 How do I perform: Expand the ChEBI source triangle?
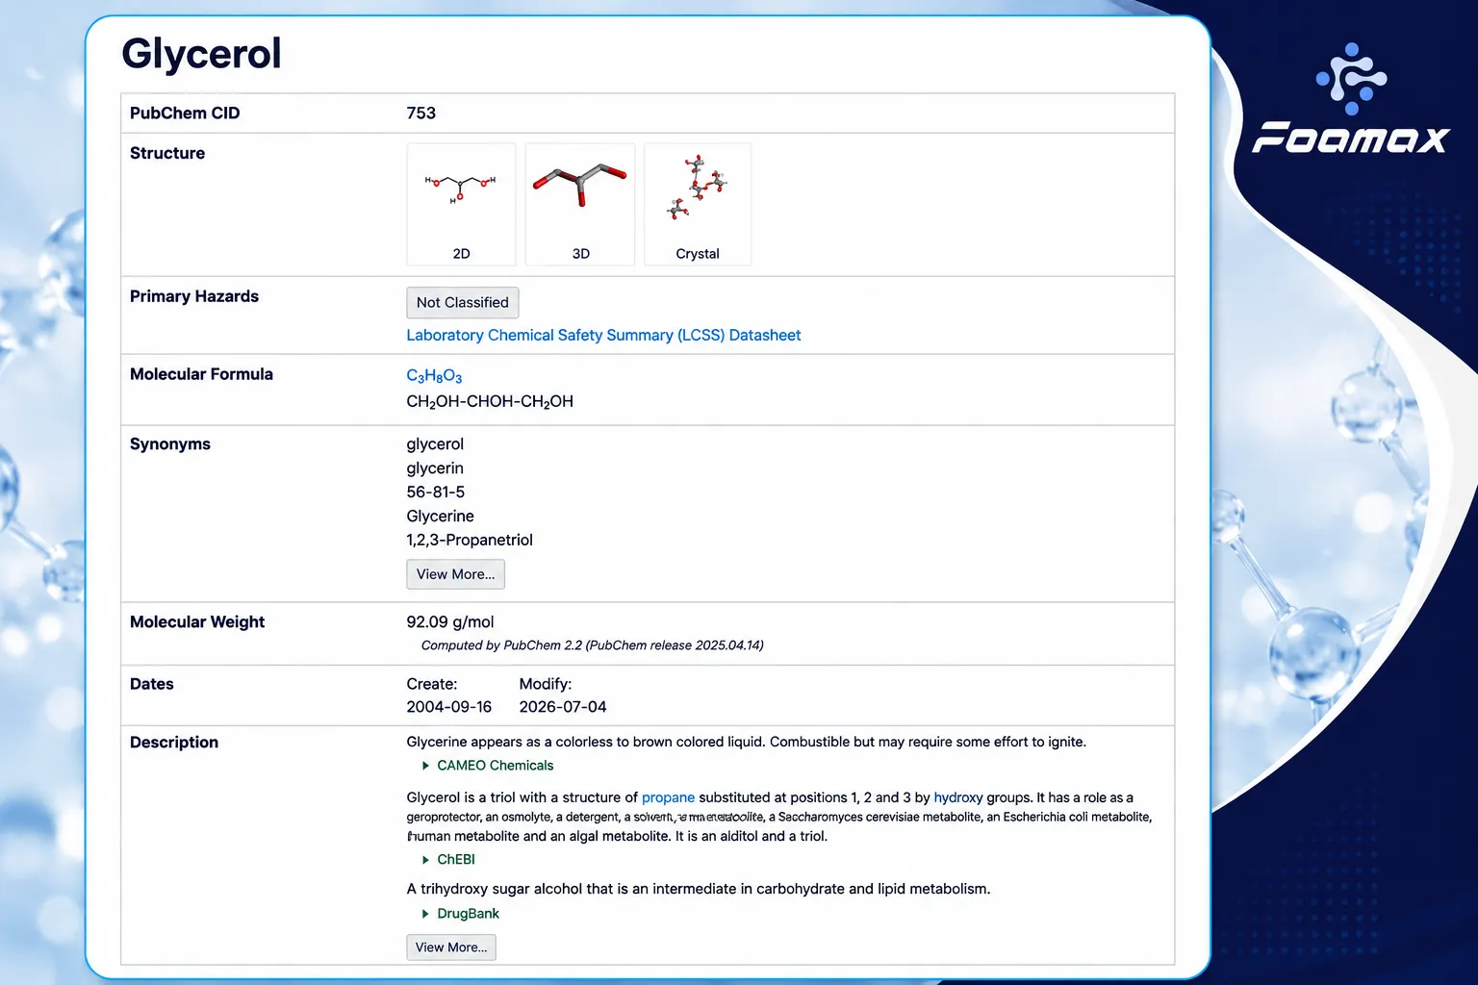coord(425,860)
